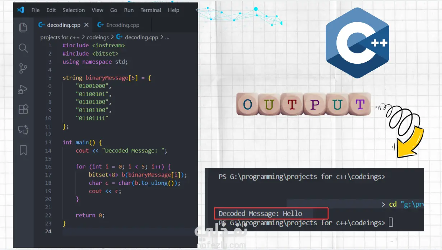This screenshot has width=442, height=250.
Task: Open the Help menu
Action: coord(173,10)
